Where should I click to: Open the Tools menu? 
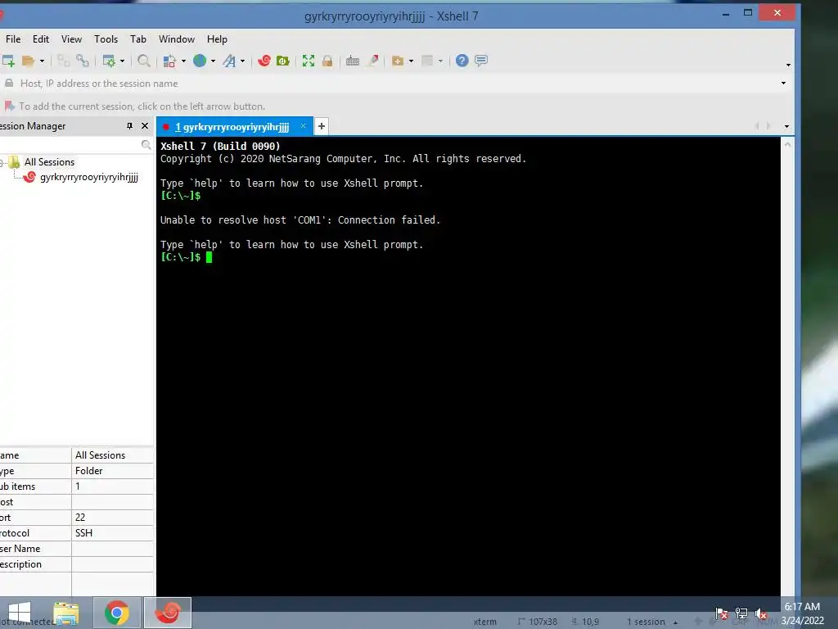[x=106, y=39]
